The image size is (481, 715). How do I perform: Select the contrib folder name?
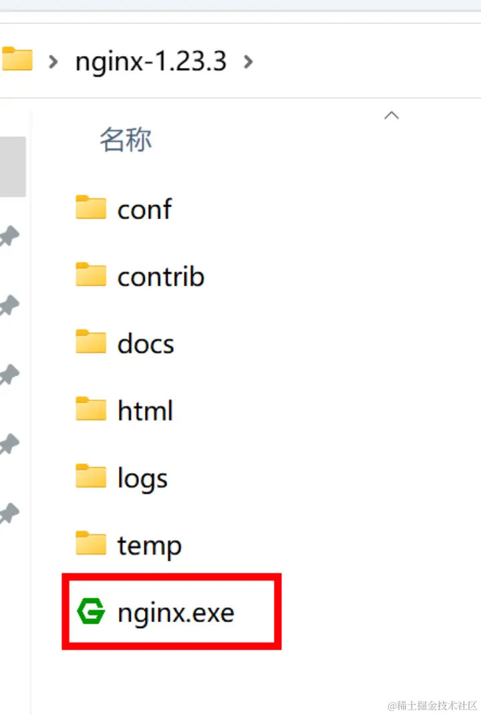pyautogui.click(x=161, y=276)
